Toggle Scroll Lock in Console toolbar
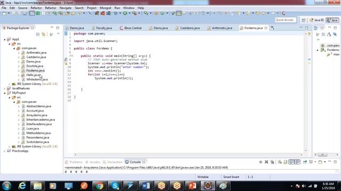This screenshot has width=341, height=191. [x=286, y=162]
